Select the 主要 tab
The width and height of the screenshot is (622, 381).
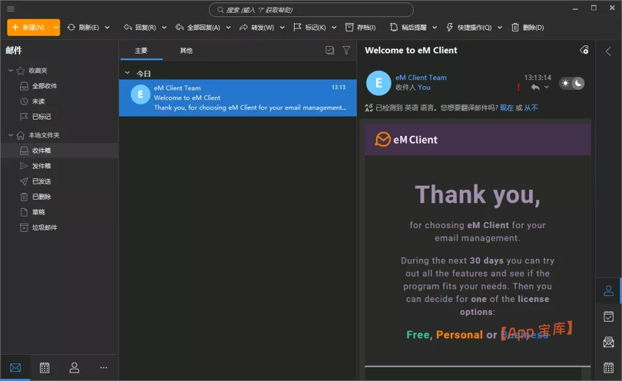point(141,50)
